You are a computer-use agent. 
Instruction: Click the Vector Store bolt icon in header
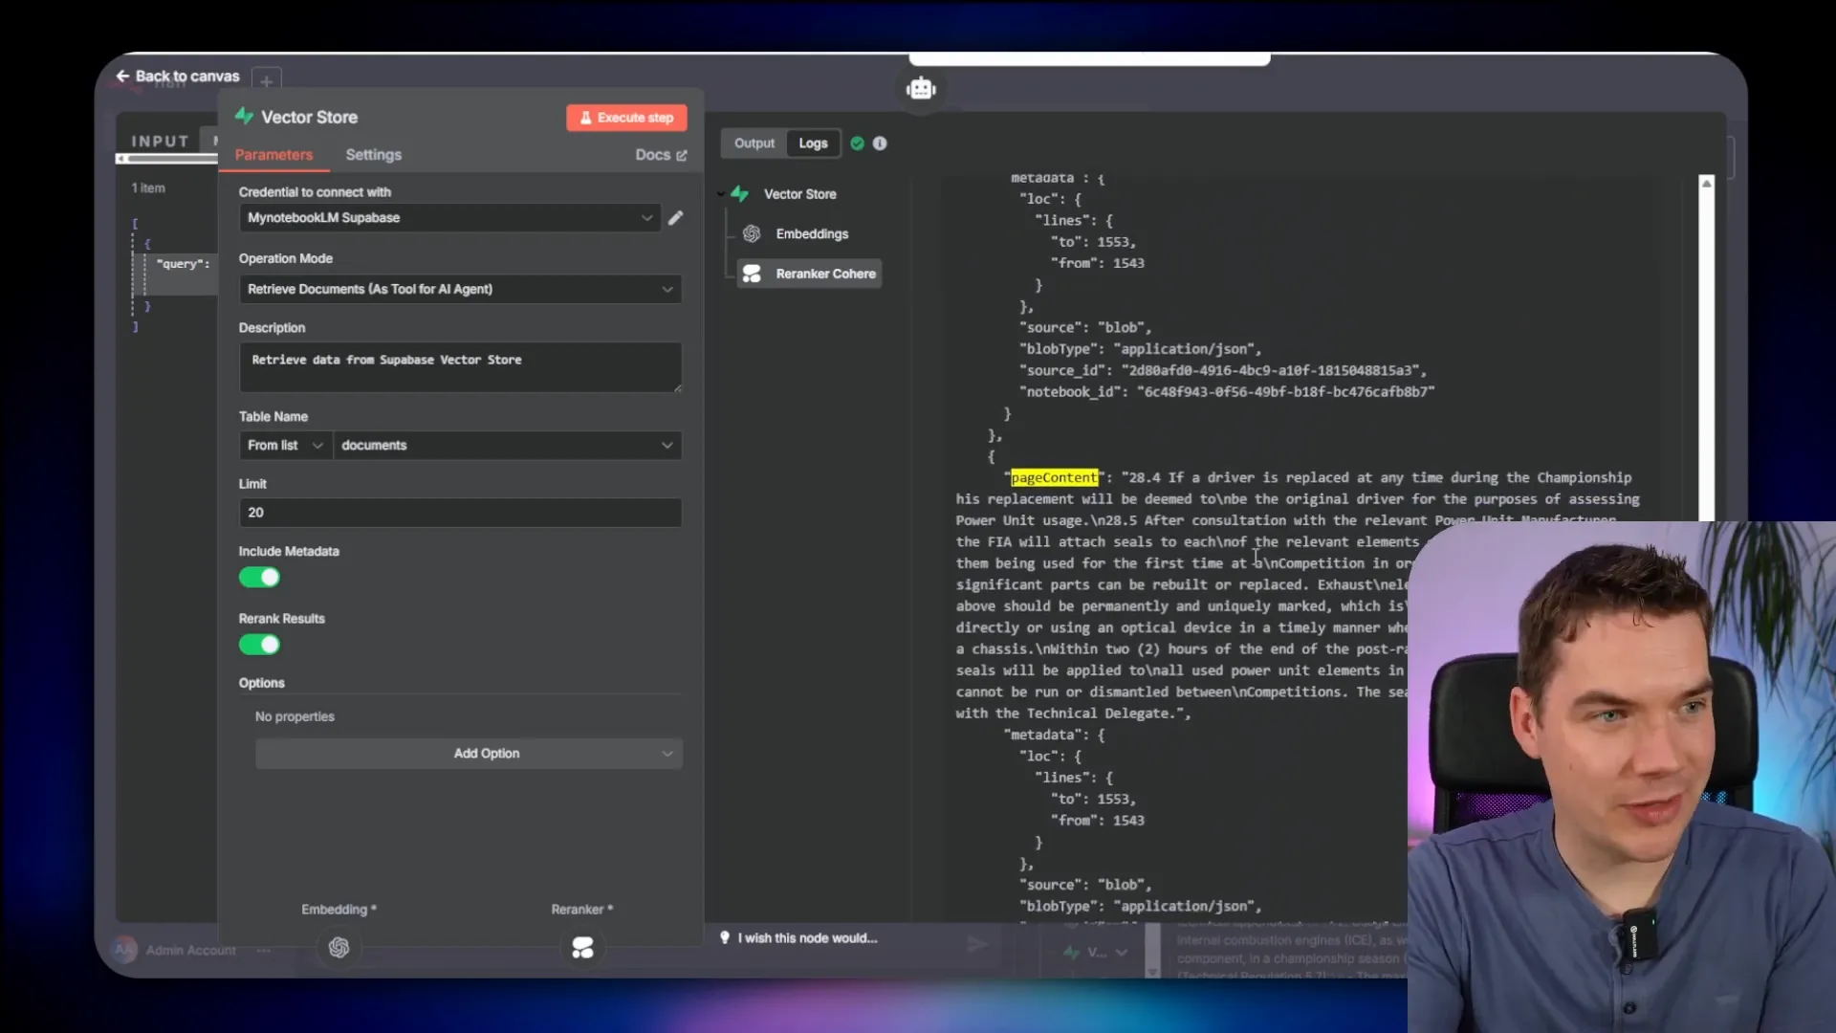pyautogui.click(x=245, y=117)
